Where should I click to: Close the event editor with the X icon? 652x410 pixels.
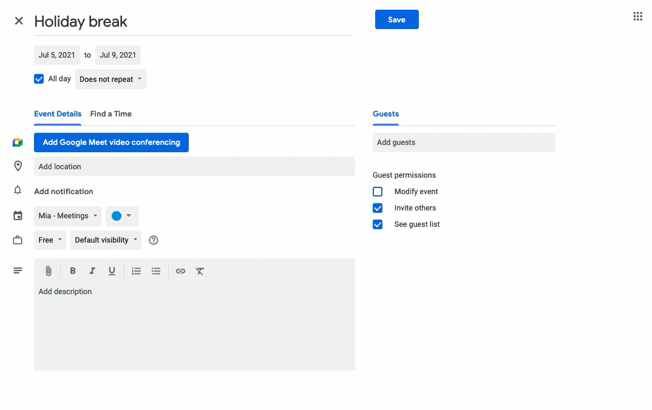tap(19, 21)
